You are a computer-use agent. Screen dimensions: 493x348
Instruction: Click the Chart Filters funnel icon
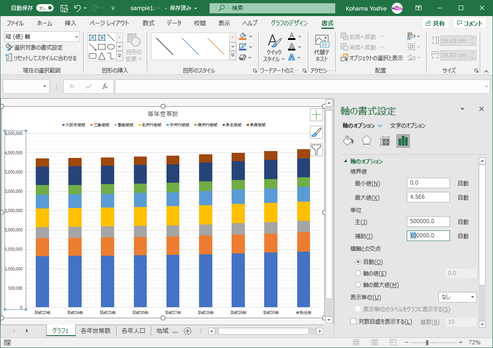click(x=316, y=149)
